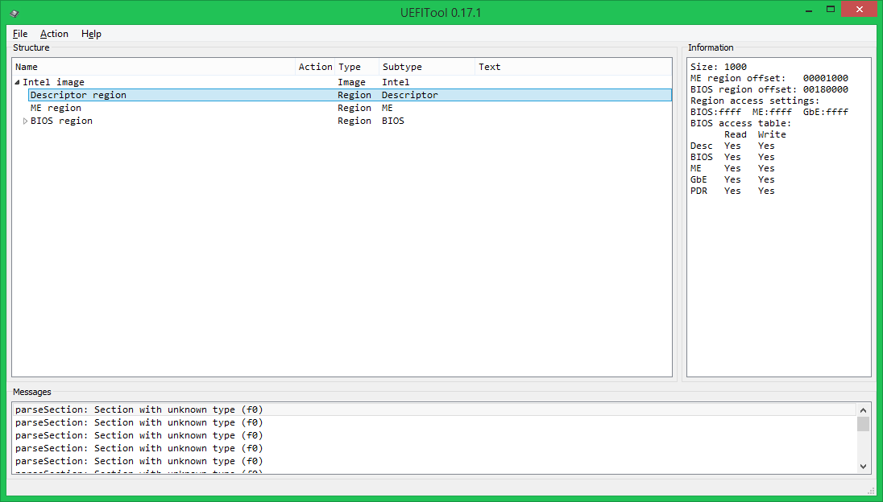Viewport: 883px width, 502px height.
Task: Click the Subtype column header
Action: point(427,67)
